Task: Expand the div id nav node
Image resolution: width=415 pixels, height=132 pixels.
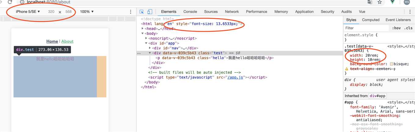Action: [150, 48]
